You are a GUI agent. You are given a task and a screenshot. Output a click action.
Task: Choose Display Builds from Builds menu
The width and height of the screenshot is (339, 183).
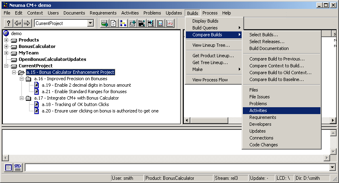click(x=214, y=21)
